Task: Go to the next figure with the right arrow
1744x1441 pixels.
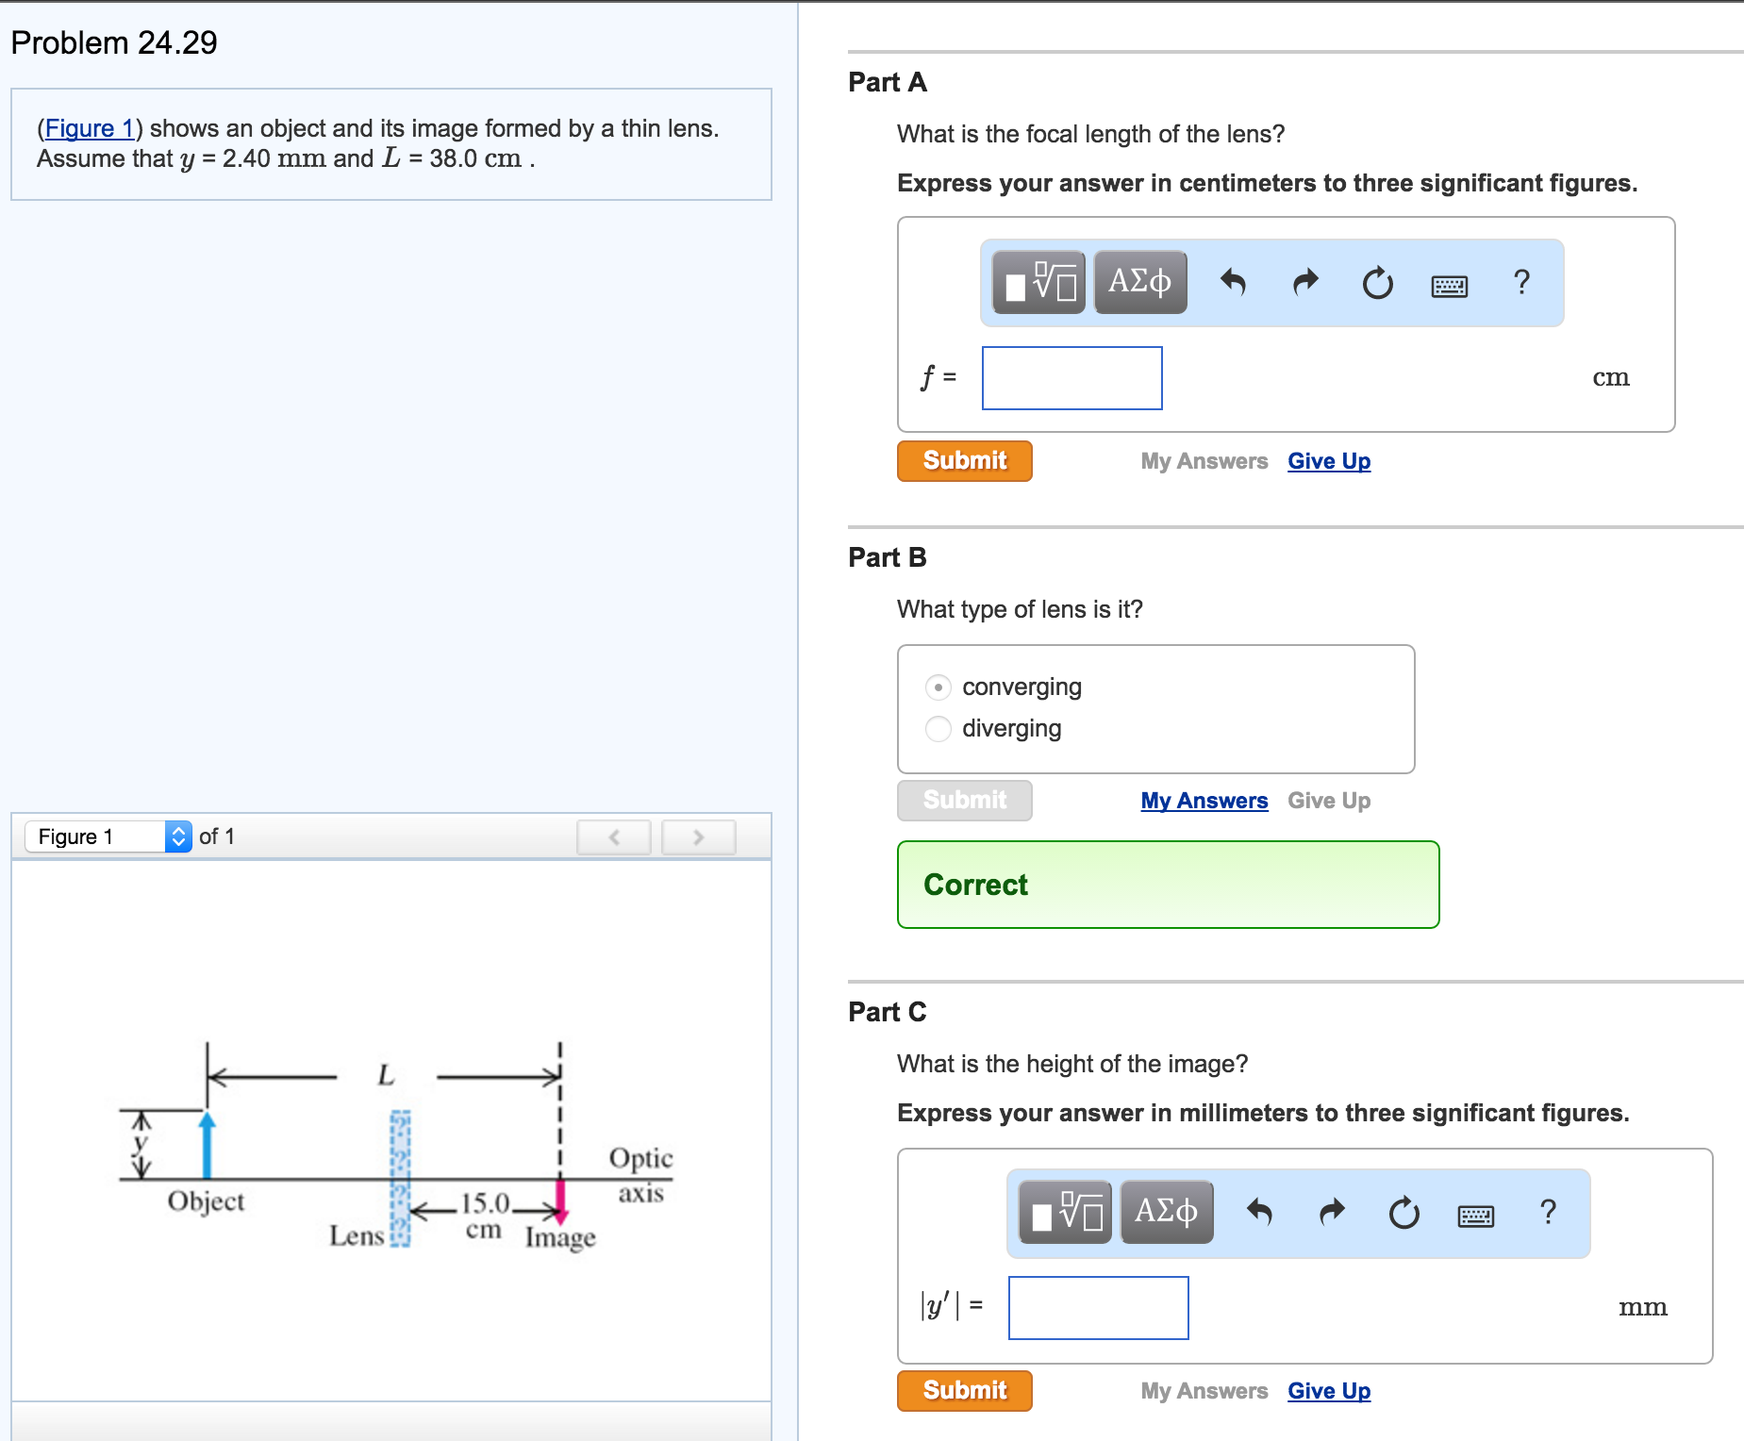Action: [698, 836]
